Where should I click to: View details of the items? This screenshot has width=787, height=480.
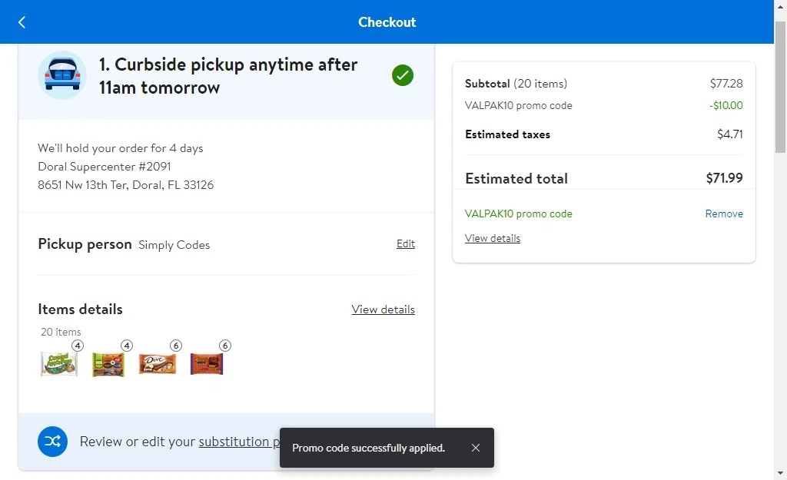[x=383, y=310]
